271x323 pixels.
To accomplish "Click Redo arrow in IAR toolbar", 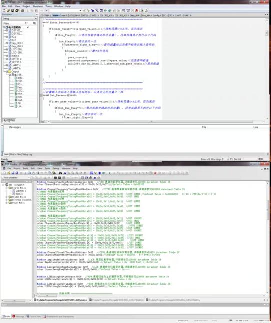I will pyautogui.click(x=46, y=10).
